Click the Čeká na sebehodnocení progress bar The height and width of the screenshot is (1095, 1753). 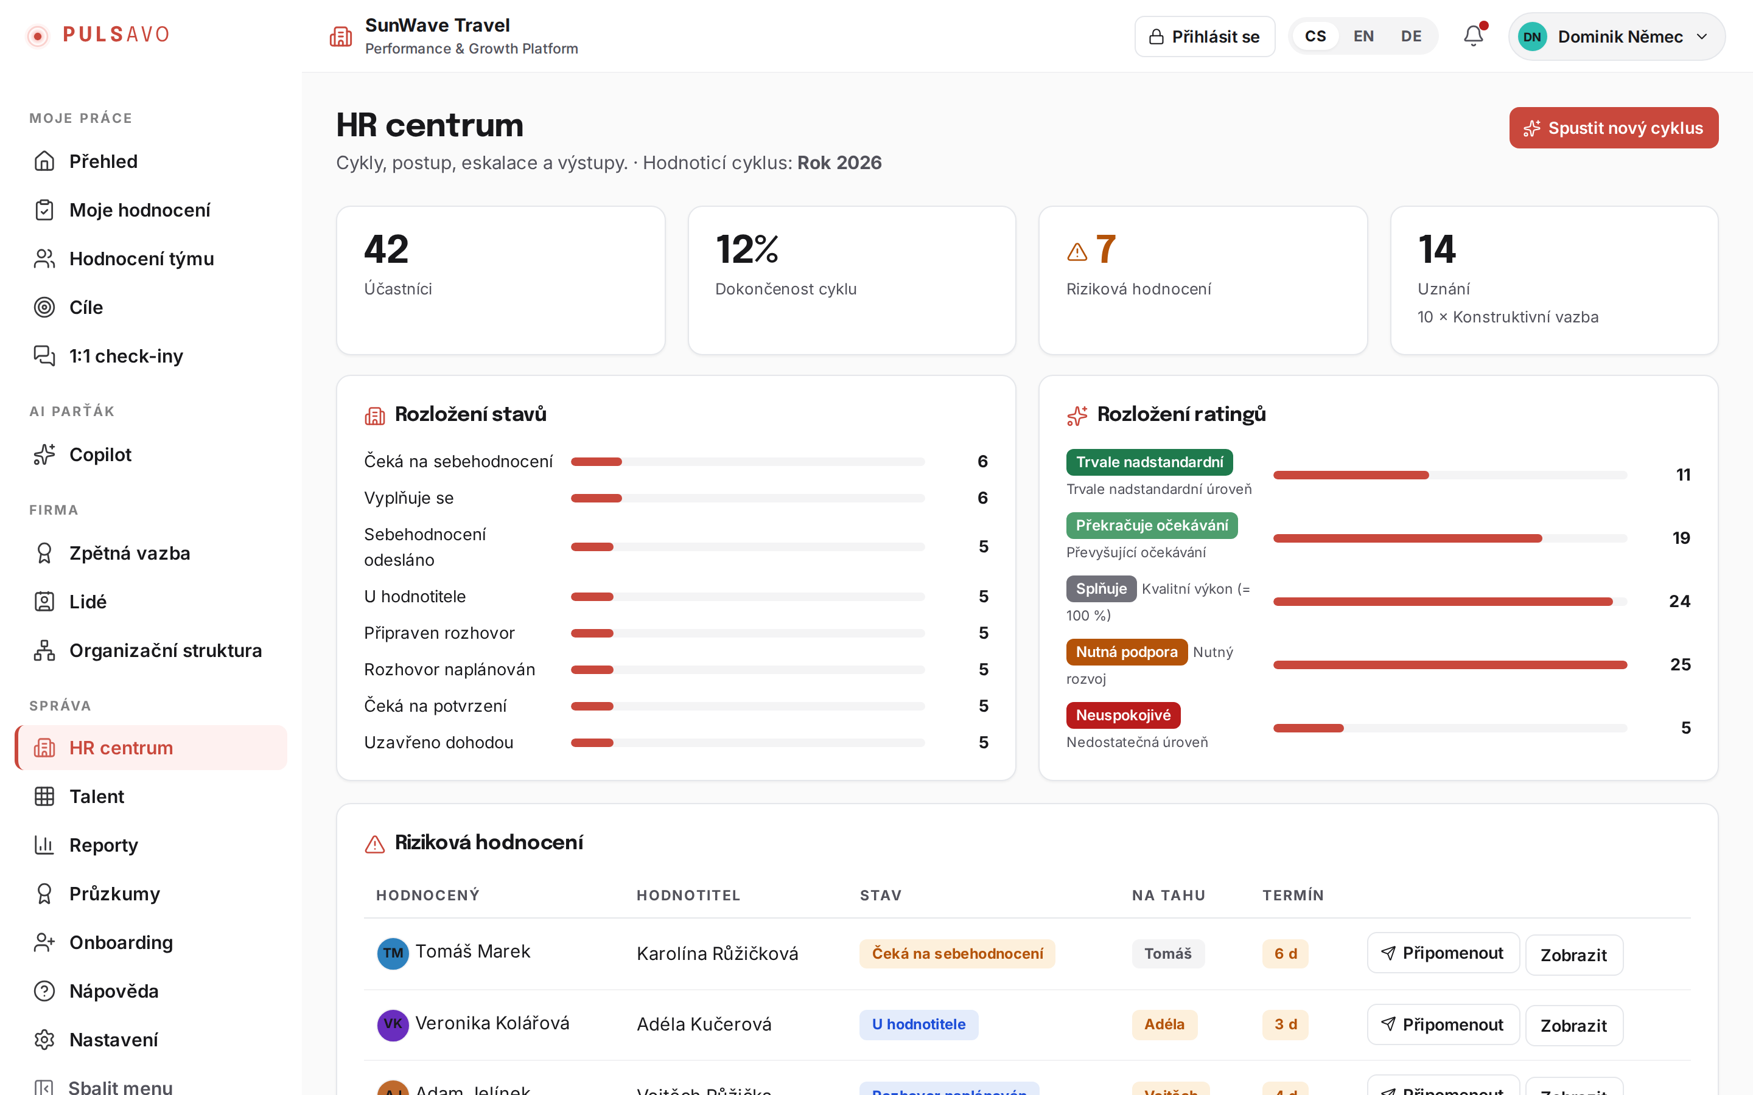747,461
